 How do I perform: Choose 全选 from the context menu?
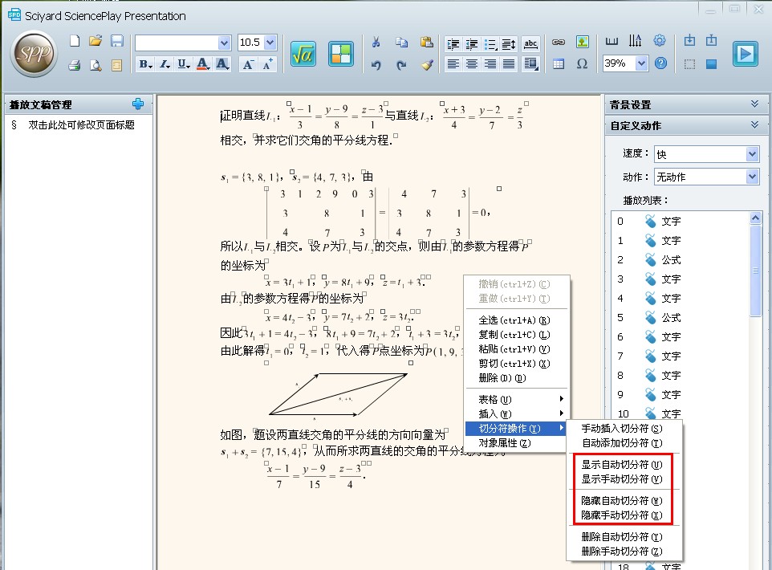515,320
